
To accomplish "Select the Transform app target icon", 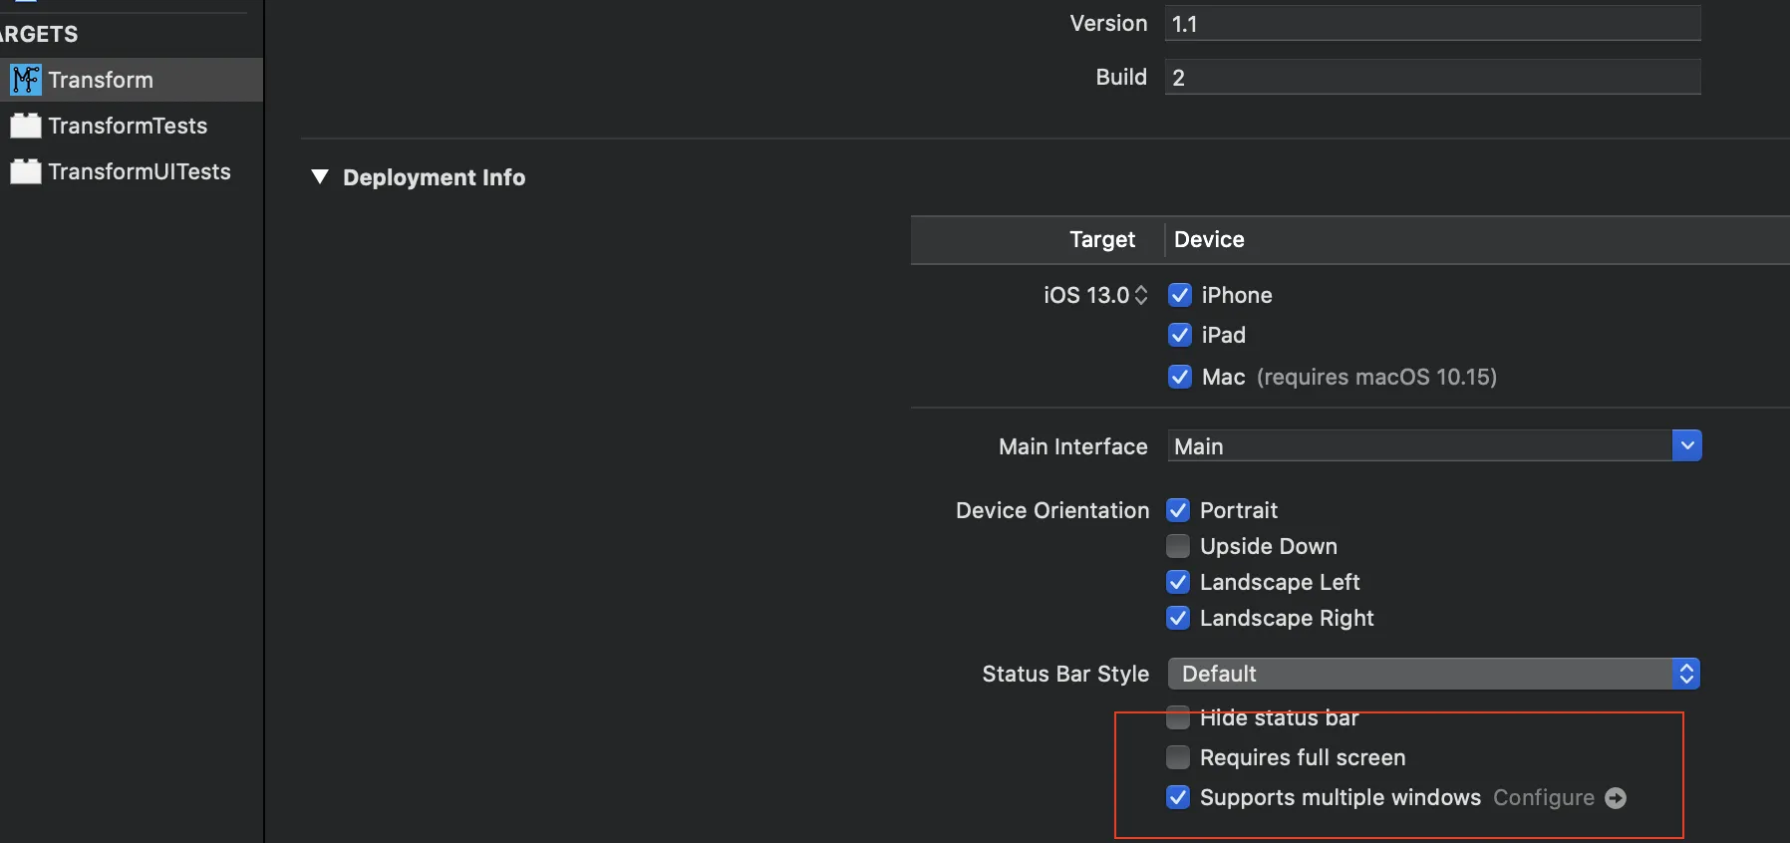I will (26, 80).
